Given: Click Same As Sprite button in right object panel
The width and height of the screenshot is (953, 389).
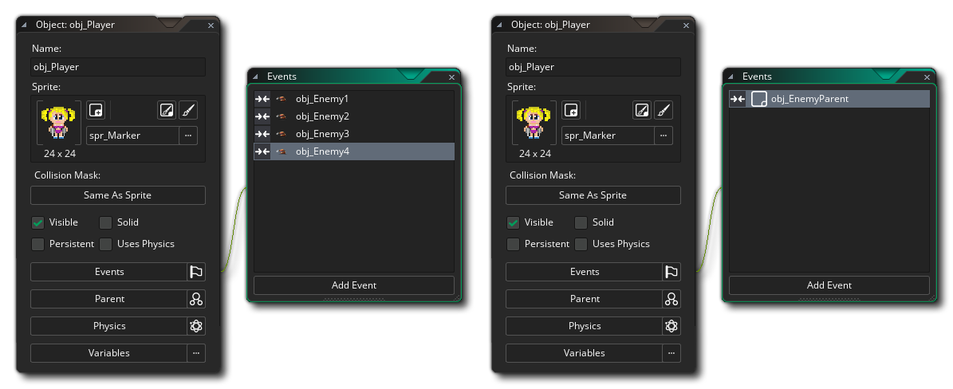Looking at the screenshot, I should coord(593,195).
